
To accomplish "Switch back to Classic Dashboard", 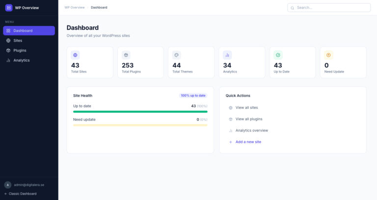I will pyautogui.click(x=22, y=194).
